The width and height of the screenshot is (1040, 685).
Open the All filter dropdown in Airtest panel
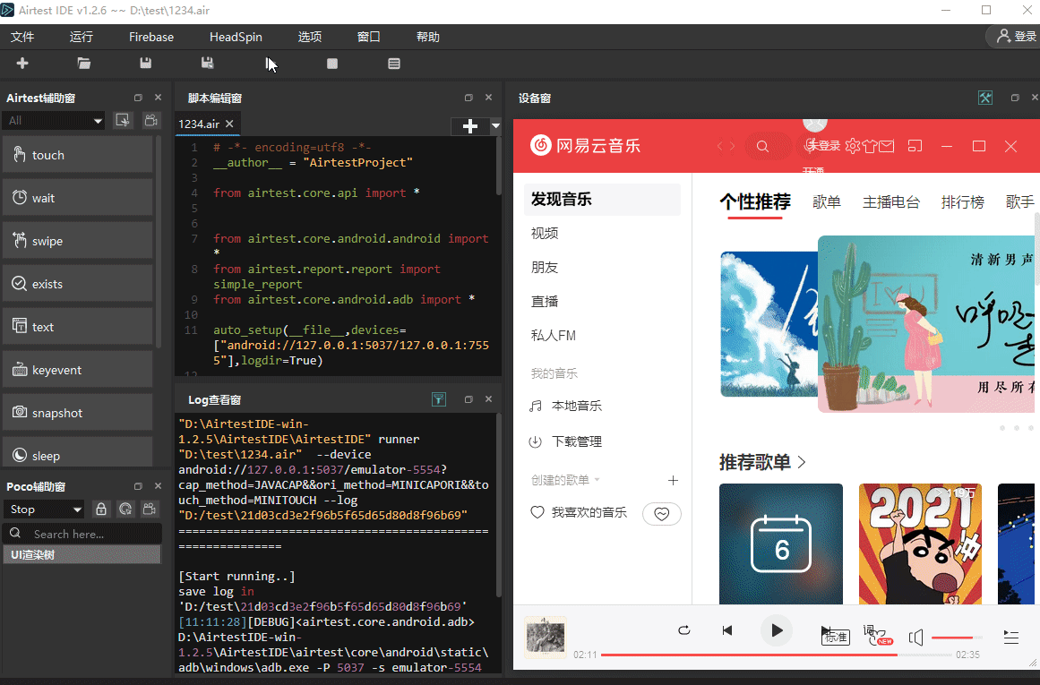tap(53, 120)
